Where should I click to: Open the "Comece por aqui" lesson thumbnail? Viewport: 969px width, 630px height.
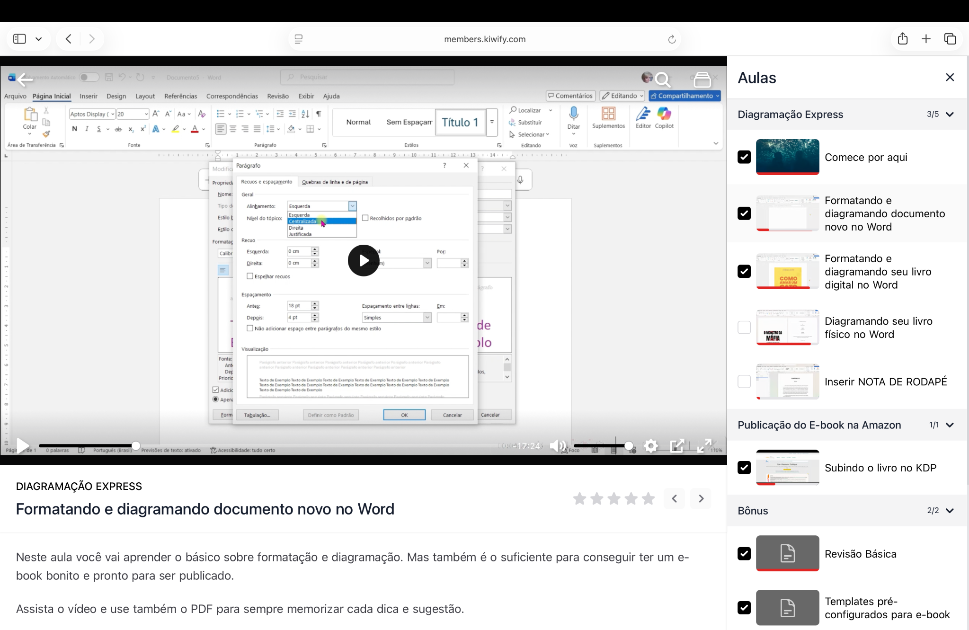point(787,157)
